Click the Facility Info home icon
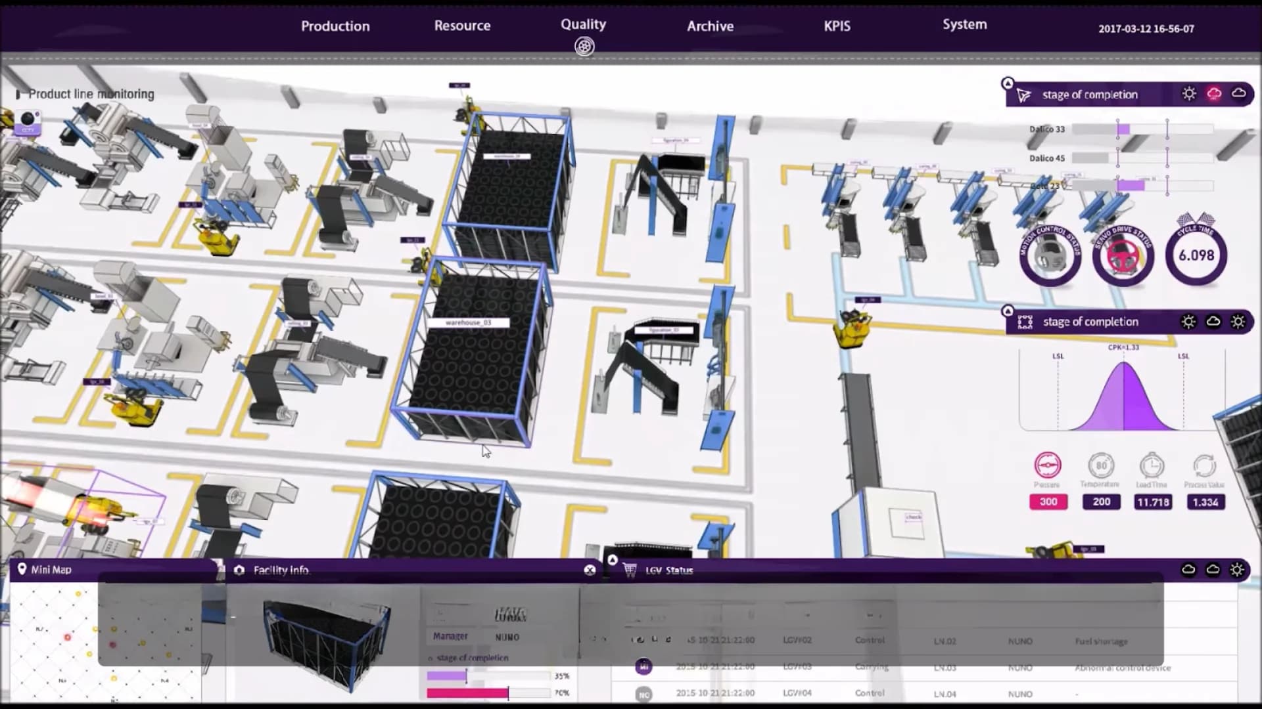 tap(239, 570)
